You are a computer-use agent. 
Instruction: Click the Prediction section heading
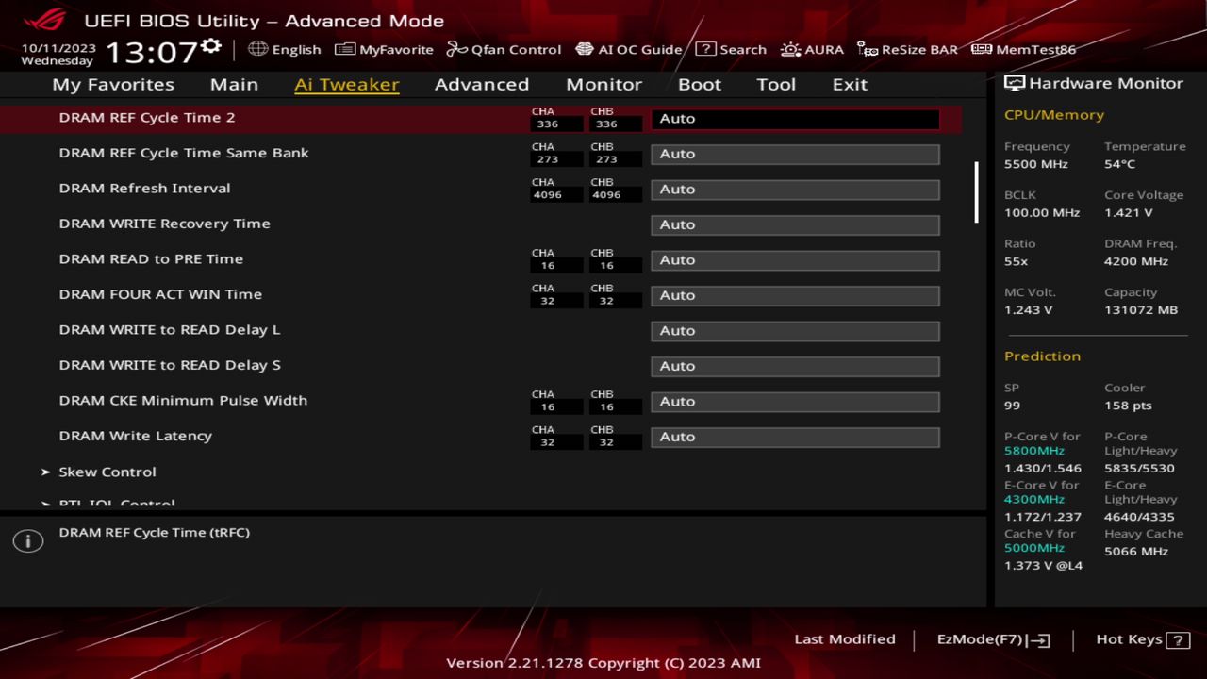click(x=1042, y=356)
